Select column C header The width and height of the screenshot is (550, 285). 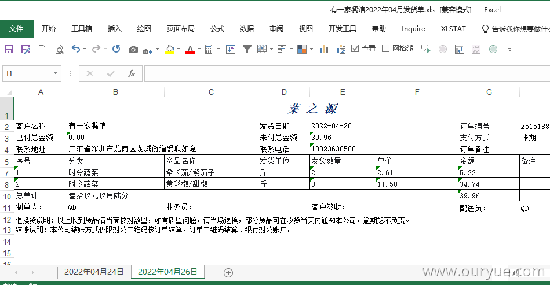[x=211, y=92]
